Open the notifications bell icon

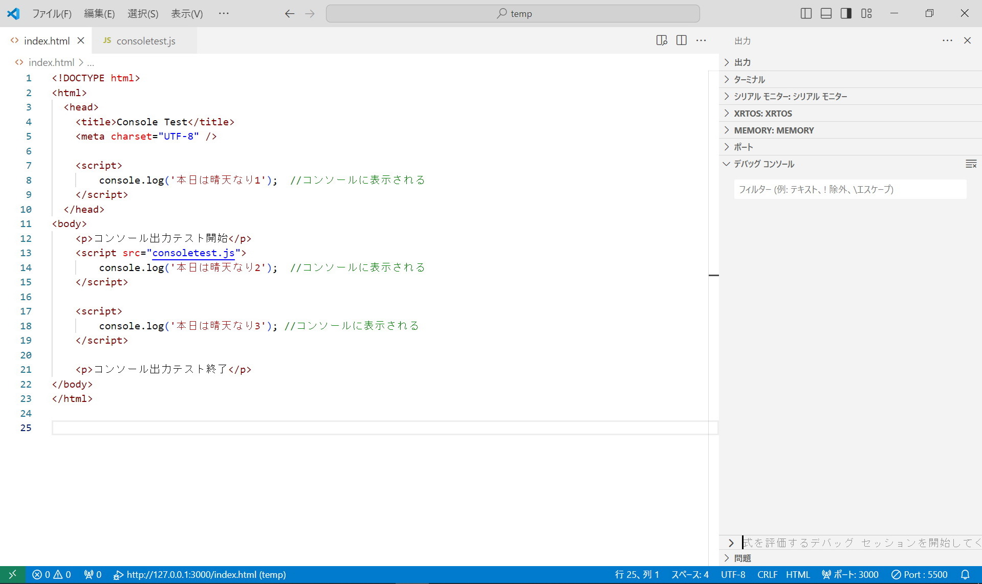pos(965,574)
